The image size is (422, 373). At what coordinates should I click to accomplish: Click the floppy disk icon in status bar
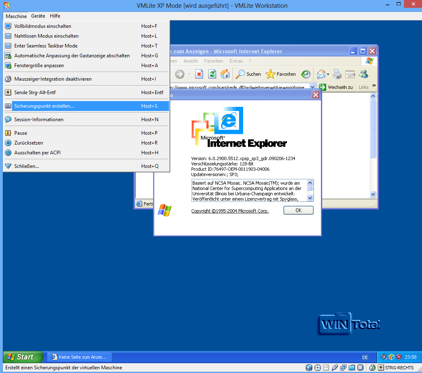pos(326,368)
